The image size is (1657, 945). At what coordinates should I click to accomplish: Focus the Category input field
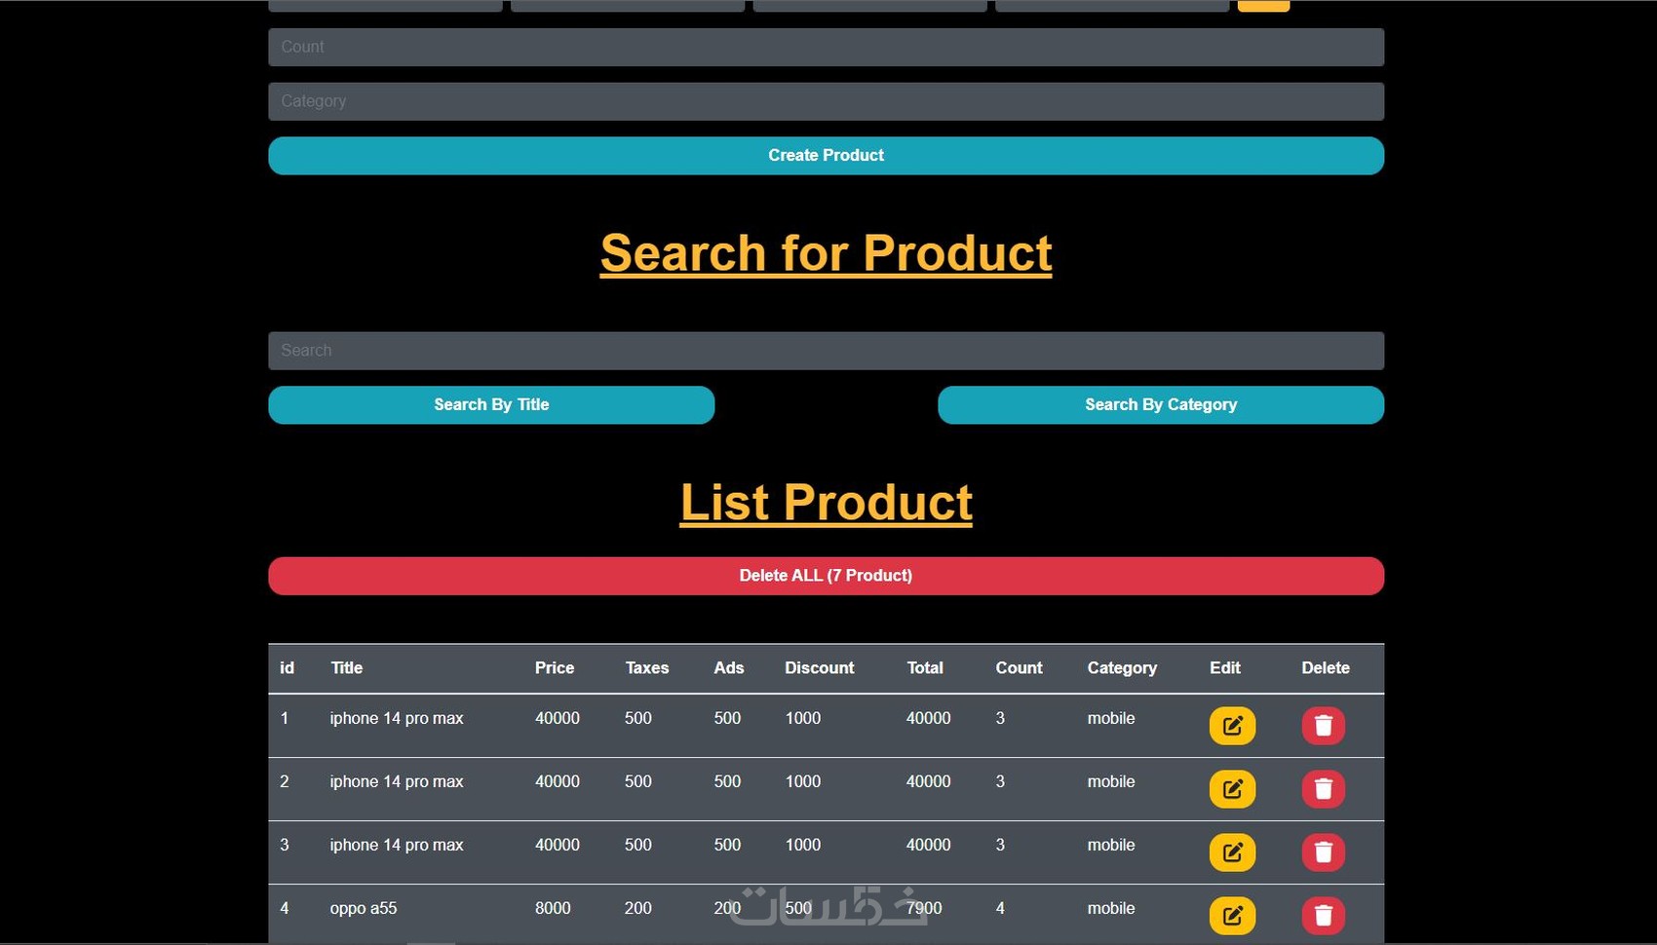pyautogui.click(x=826, y=100)
